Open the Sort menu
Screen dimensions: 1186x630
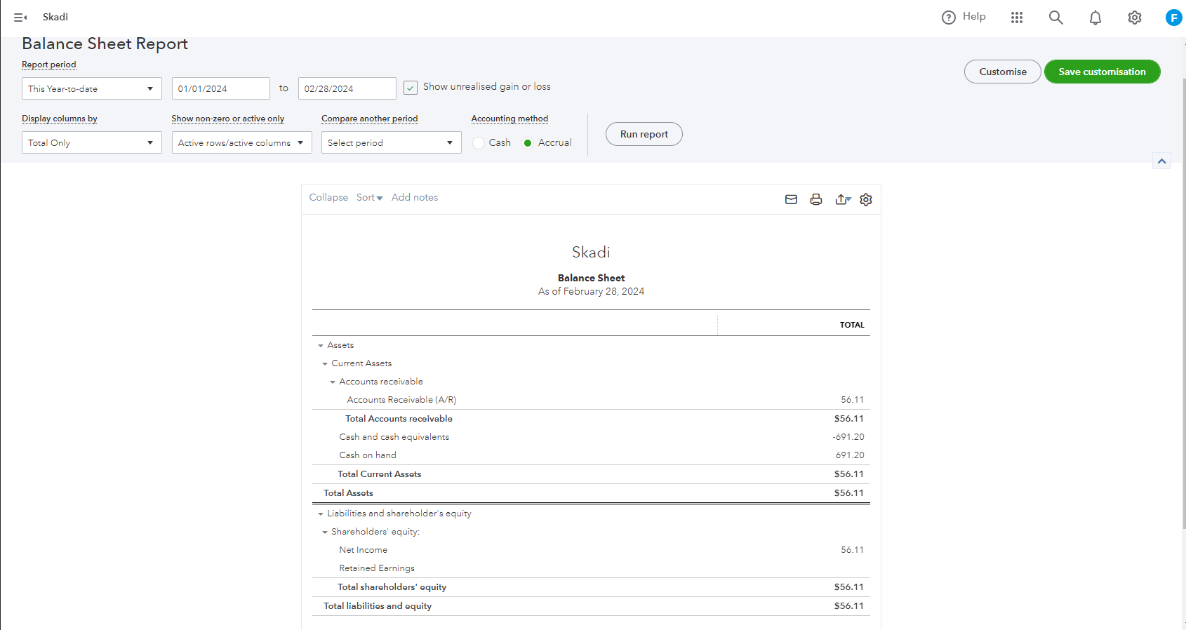[369, 198]
